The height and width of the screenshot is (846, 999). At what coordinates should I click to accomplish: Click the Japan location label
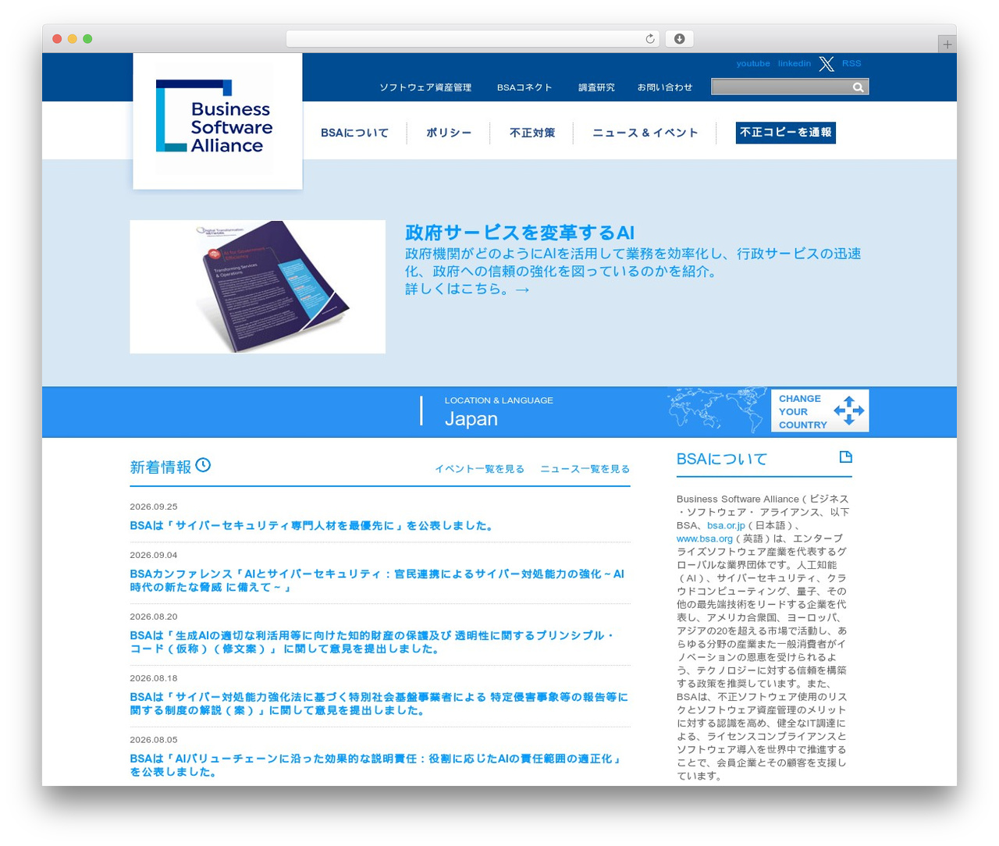pyautogui.click(x=471, y=419)
